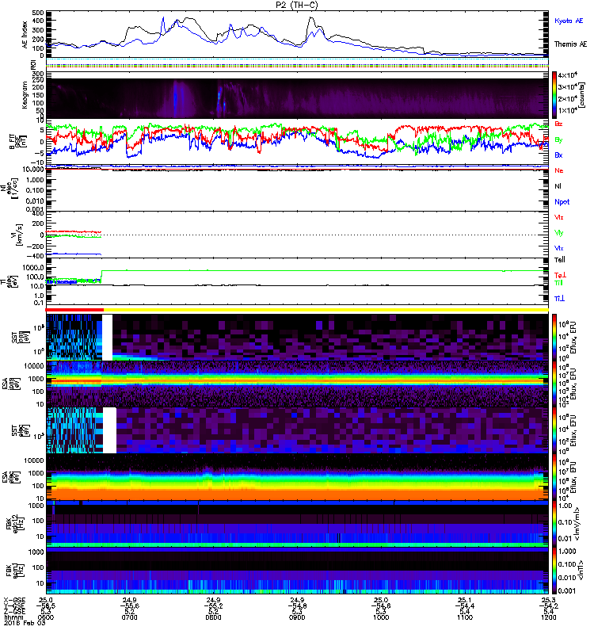This screenshot has width=594, height=634.
Task: Select the blue "Ti⊥" temperature legend label
Action: 559,299
